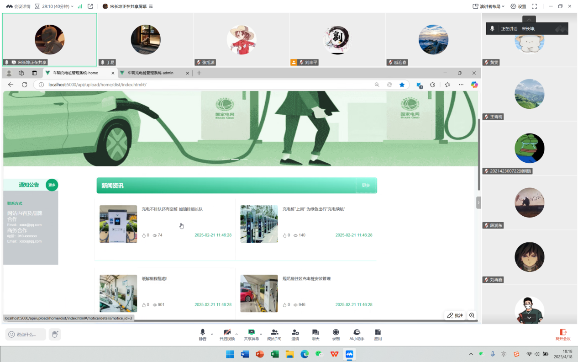Screen dimensions: 578x362
Task: Click the 邀请 invite icon
Action: click(x=295, y=335)
